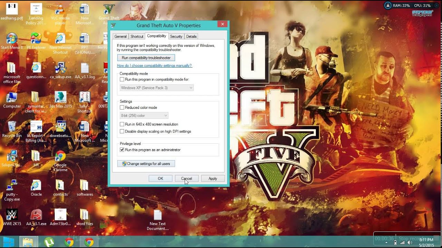
Task: Switch to the Shortcut tab
Action: click(x=137, y=37)
